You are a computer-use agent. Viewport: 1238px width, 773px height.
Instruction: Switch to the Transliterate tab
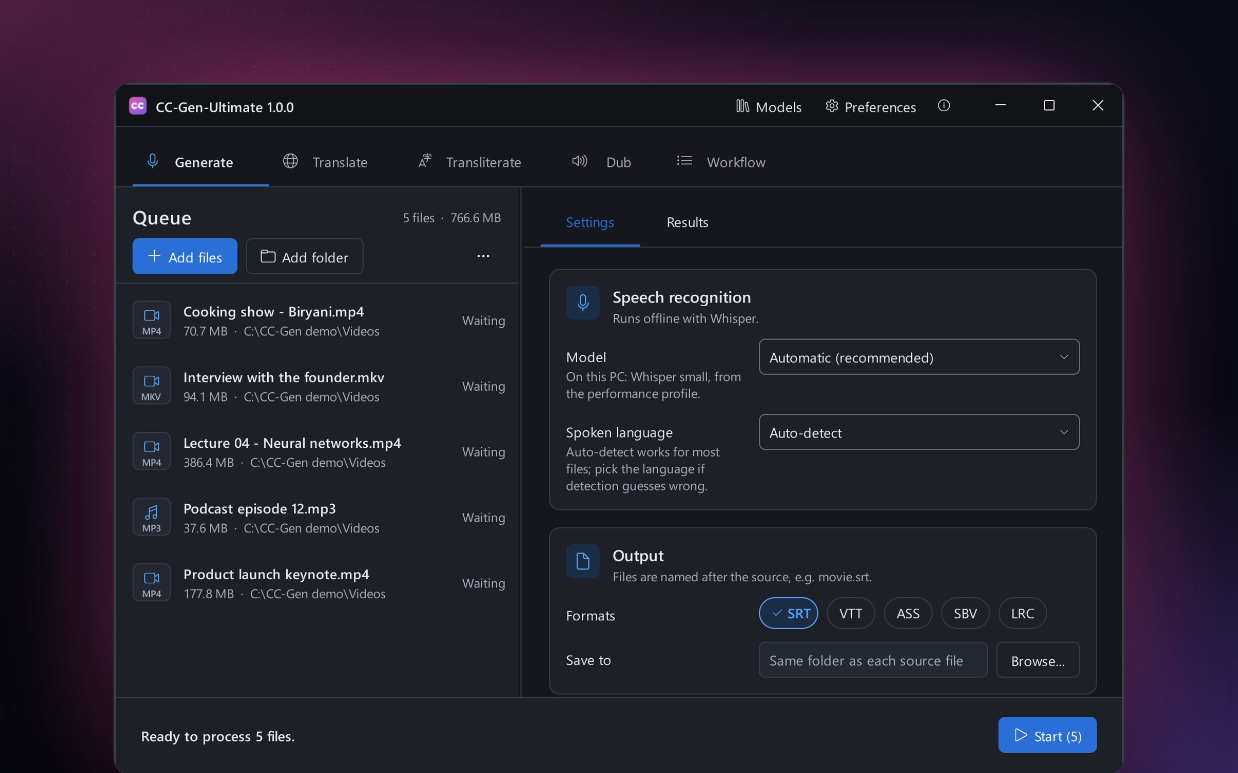tap(469, 162)
